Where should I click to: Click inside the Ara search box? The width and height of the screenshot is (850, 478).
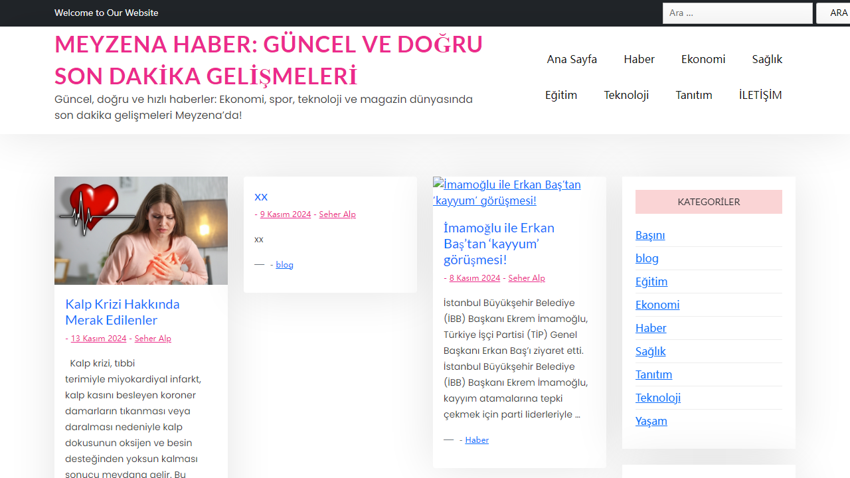pos(737,13)
